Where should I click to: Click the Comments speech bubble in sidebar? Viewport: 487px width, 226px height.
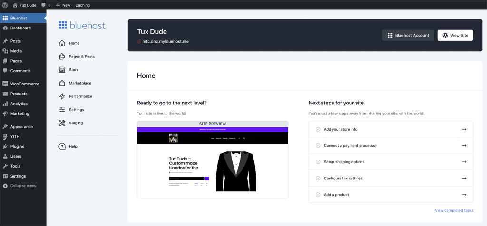click(5, 71)
